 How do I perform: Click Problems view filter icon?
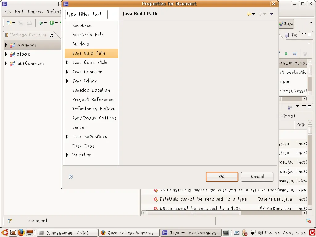289,107
